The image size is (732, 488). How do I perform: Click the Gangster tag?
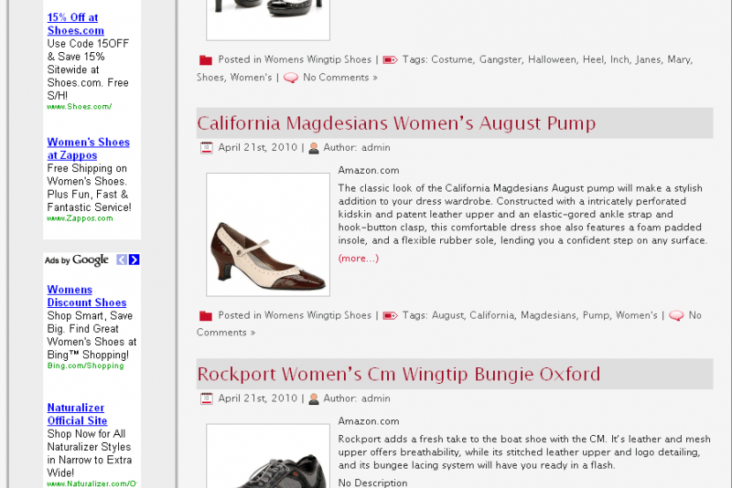501,59
